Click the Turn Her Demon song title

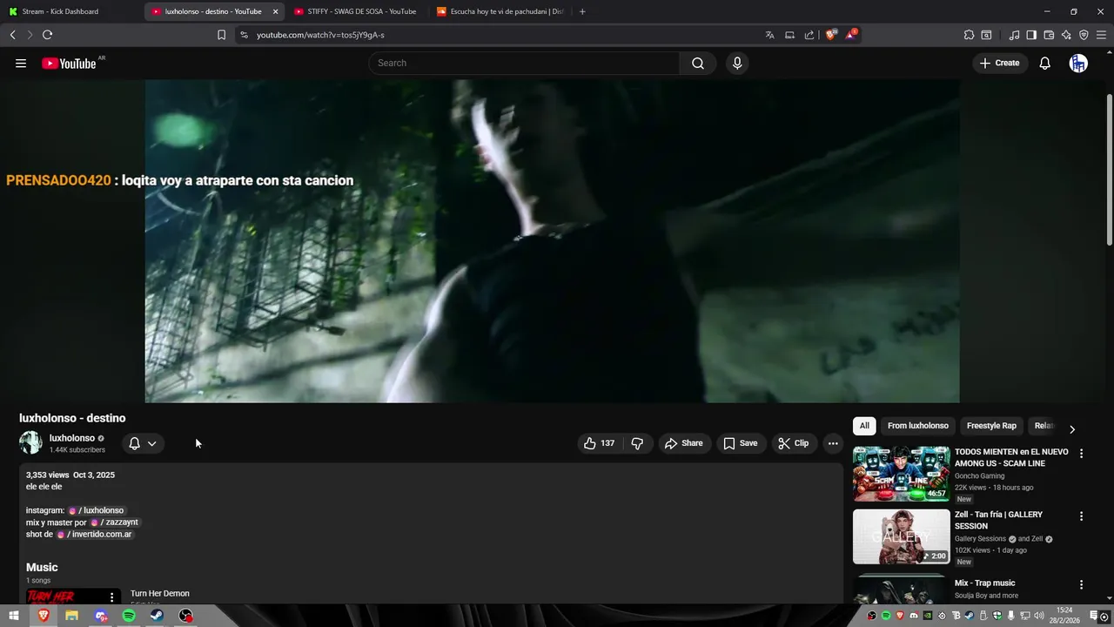click(x=160, y=594)
